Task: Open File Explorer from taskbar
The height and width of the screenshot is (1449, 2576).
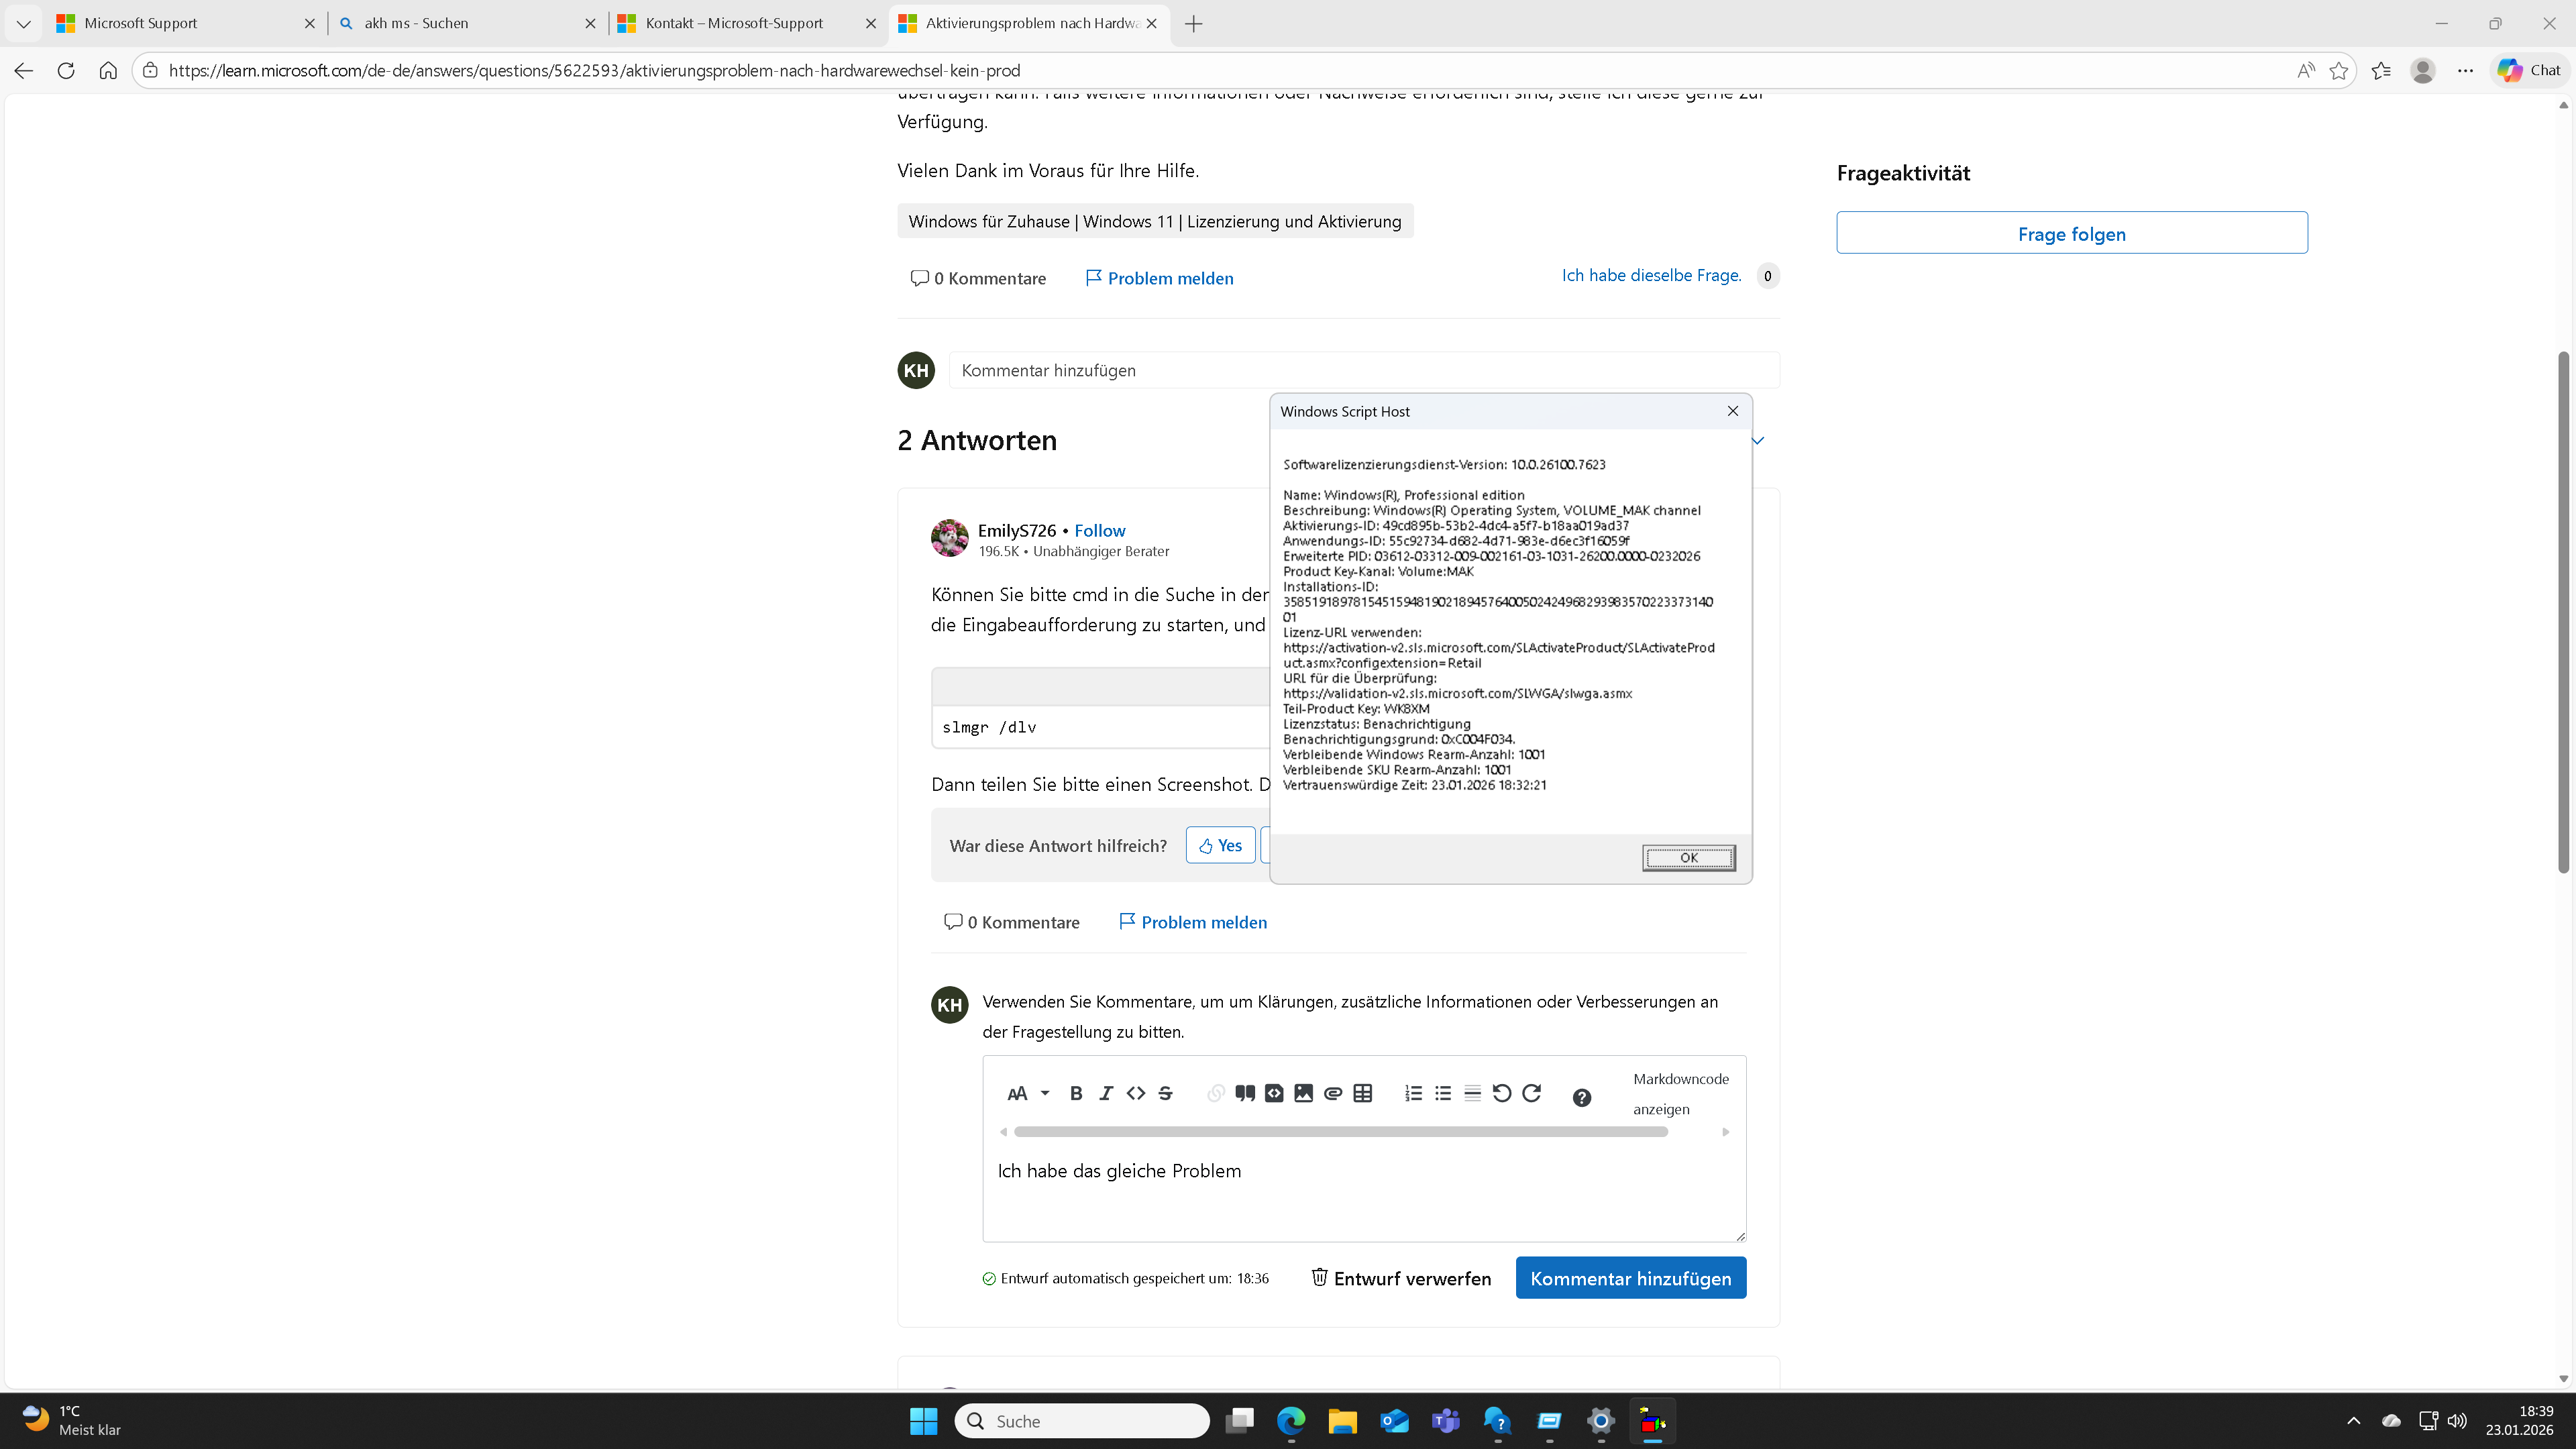Action: 1342,1420
